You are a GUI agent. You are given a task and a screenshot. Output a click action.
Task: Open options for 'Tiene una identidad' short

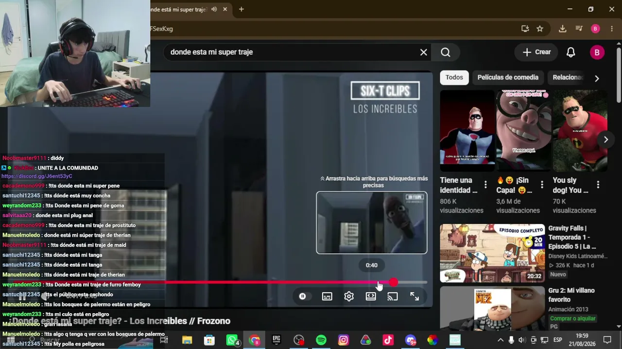pyautogui.click(x=485, y=185)
